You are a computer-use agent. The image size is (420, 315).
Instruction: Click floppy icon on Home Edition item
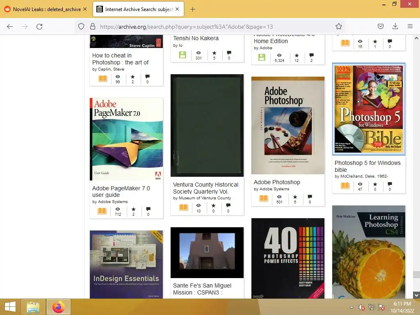pos(262,57)
